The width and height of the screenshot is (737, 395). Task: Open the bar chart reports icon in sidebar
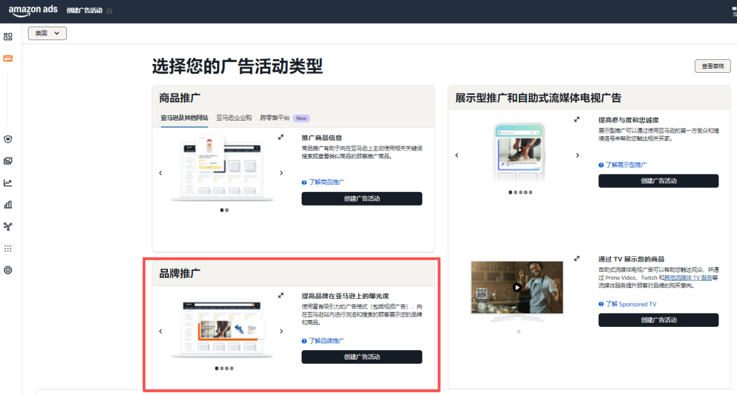click(8, 204)
